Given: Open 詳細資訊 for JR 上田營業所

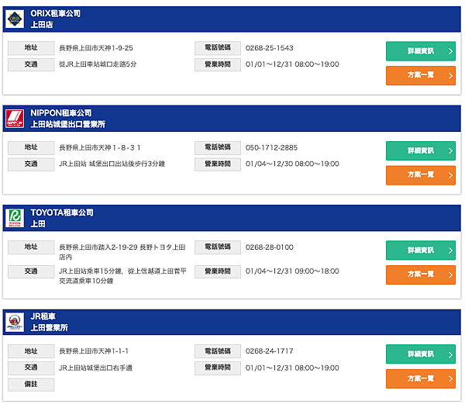Looking at the screenshot, I should pyautogui.click(x=421, y=354).
